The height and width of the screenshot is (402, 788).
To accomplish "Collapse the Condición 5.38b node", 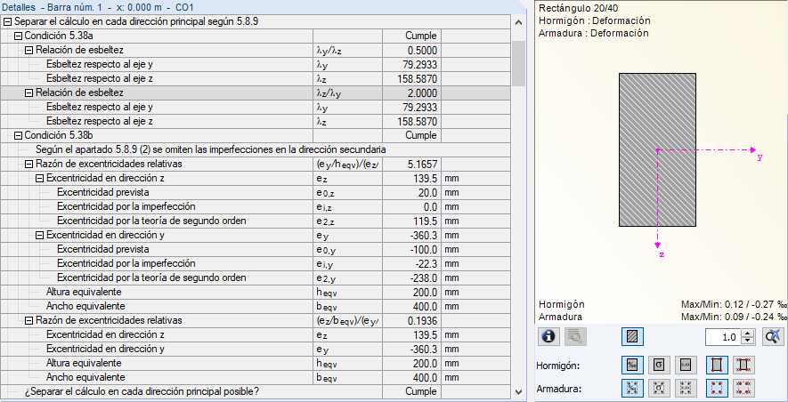I will click(x=18, y=135).
